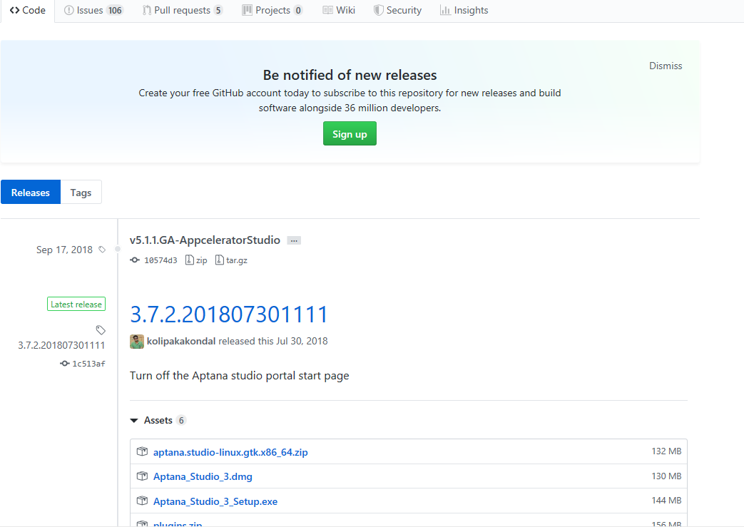
Task: Click the Latest release badge
Action: click(76, 304)
